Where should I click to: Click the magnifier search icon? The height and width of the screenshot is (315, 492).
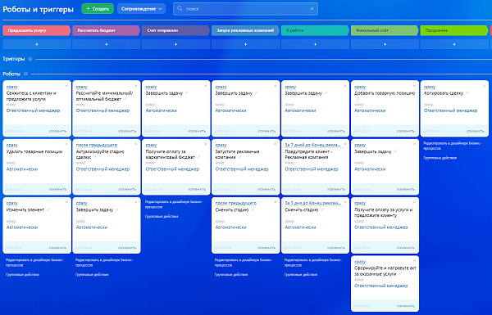(x=180, y=8)
